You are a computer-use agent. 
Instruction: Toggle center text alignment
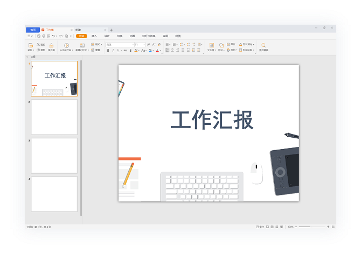pos(172,50)
